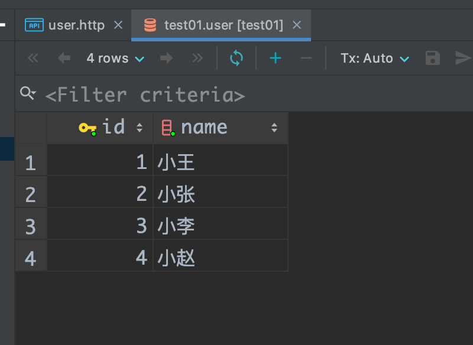Select row number 3 header
This screenshot has height=345, width=473.
click(x=31, y=226)
